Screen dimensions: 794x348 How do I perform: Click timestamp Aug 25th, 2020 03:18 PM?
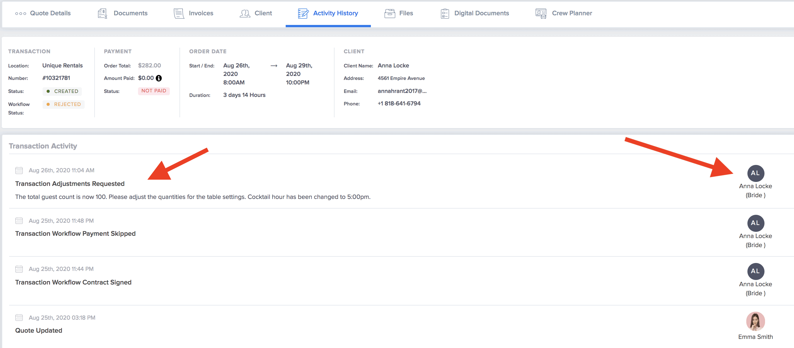tap(62, 318)
